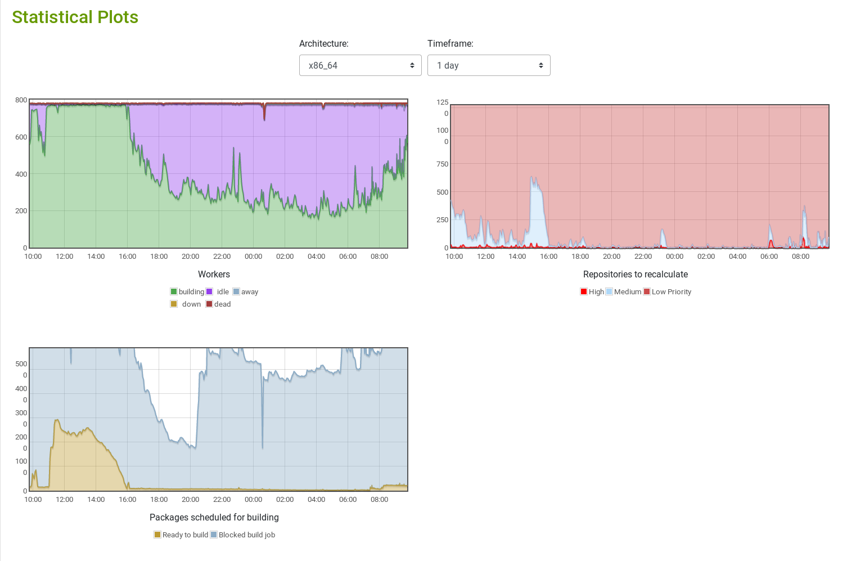Viewport: 847px width, 561px height.
Task: Click the Timeframe: label
Action: click(x=450, y=43)
